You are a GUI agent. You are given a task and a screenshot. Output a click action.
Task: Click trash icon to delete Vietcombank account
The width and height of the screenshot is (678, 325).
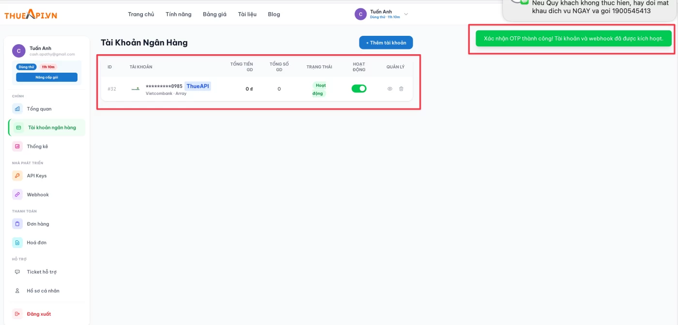(401, 89)
